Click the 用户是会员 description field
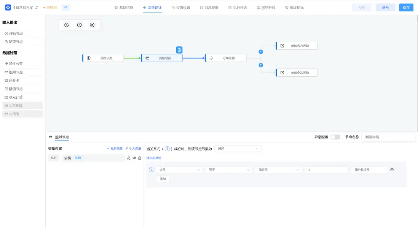Screen dimensions: 418x228 tap(369, 170)
